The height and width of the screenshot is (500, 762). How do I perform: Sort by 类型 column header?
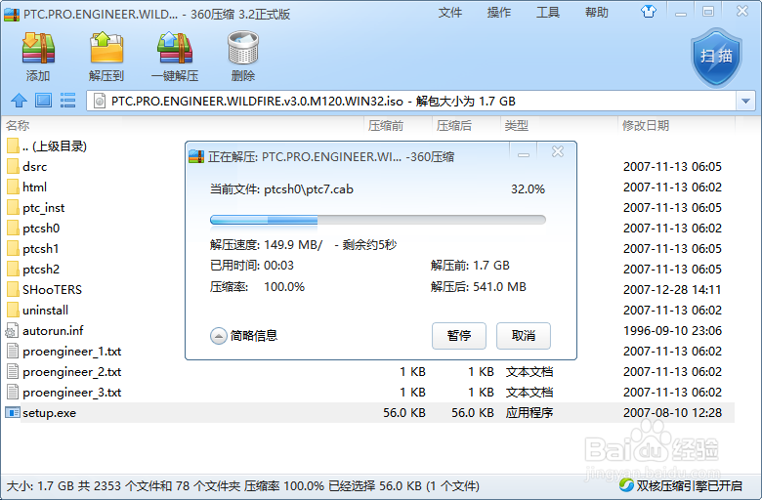pyautogui.click(x=516, y=126)
